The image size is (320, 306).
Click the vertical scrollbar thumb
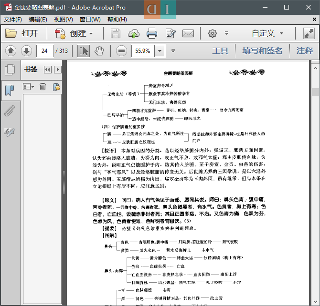pos(315,92)
